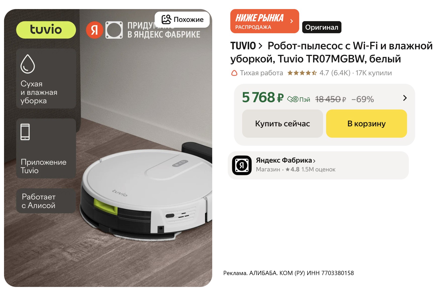Click the Работает с Алисой feature tile
The height and width of the screenshot is (296, 441).
(x=46, y=201)
